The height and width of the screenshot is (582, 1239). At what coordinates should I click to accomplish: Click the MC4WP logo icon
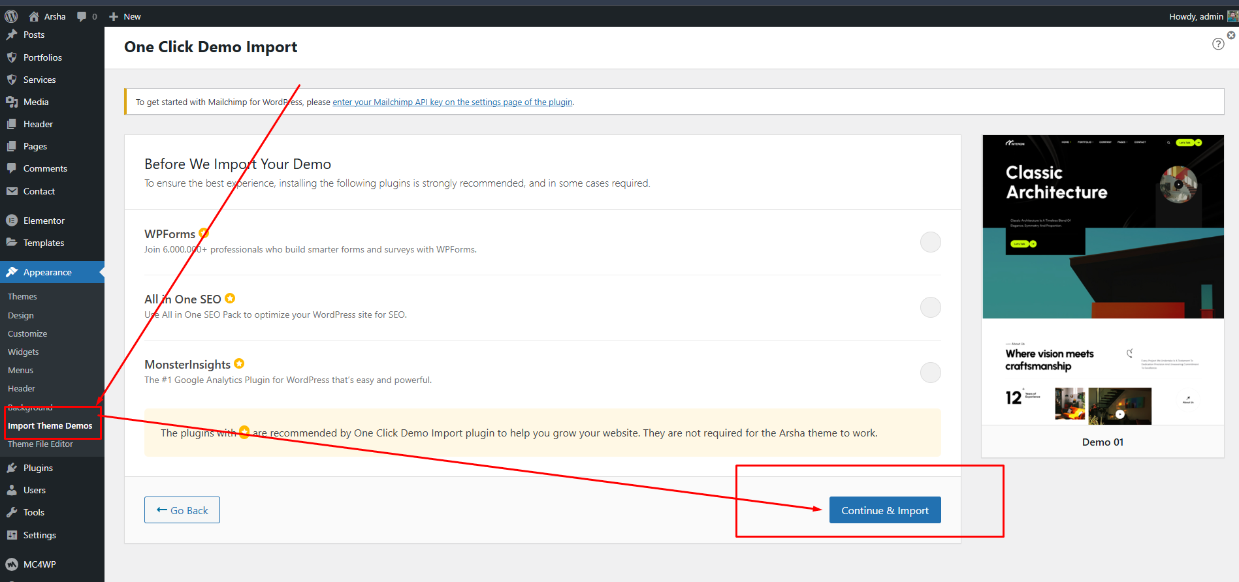pos(12,564)
